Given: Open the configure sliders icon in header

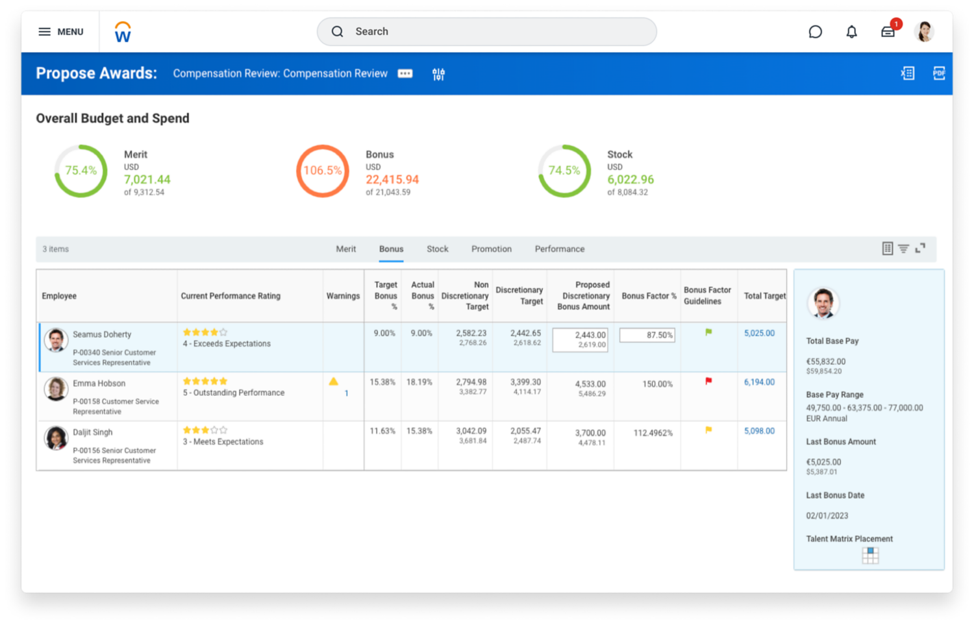Looking at the screenshot, I should click(438, 74).
